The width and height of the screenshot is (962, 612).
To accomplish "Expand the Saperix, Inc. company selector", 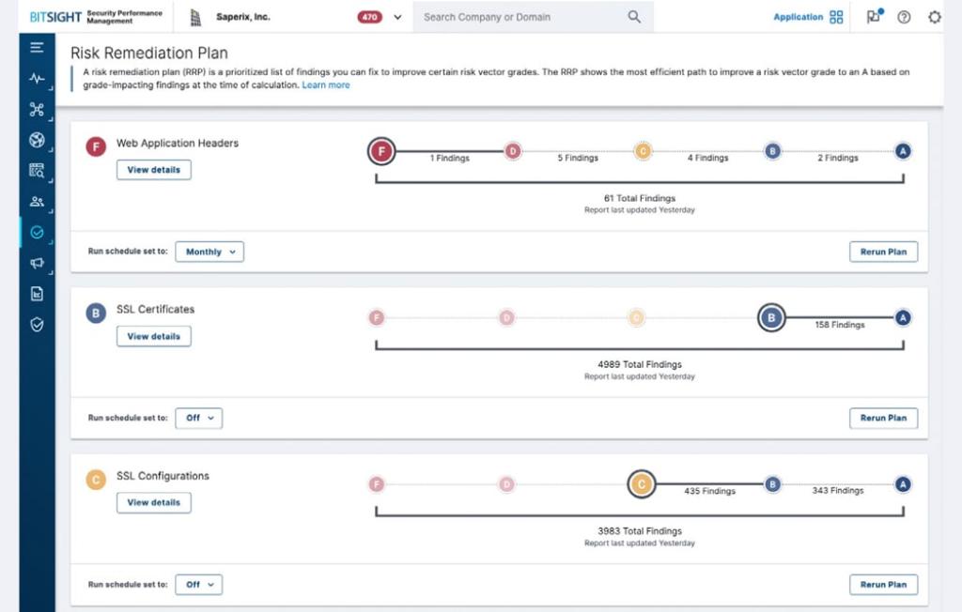I will click(x=397, y=16).
